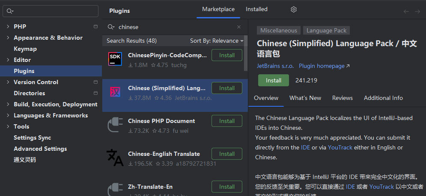Open the Reviews tab
Viewport: 426px width, 196px height.
pyautogui.click(x=343, y=98)
